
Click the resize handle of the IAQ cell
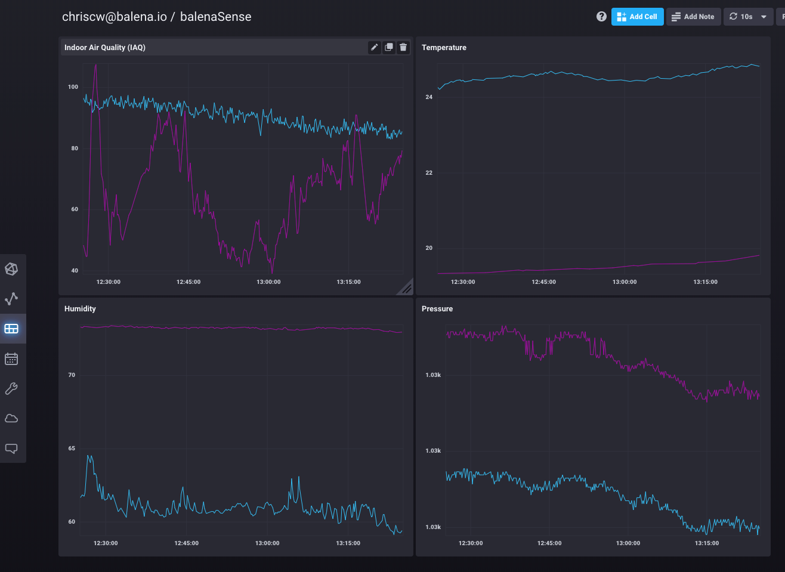click(x=406, y=289)
